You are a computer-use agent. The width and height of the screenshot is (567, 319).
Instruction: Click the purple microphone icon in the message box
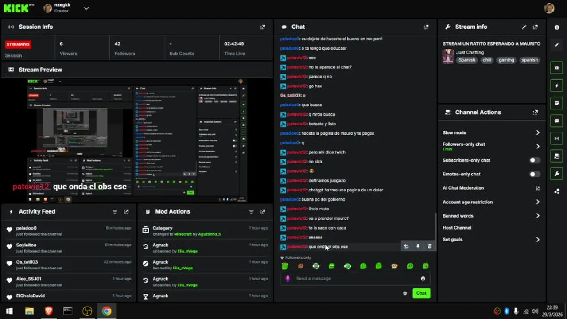pyautogui.click(x=287, y=279)
